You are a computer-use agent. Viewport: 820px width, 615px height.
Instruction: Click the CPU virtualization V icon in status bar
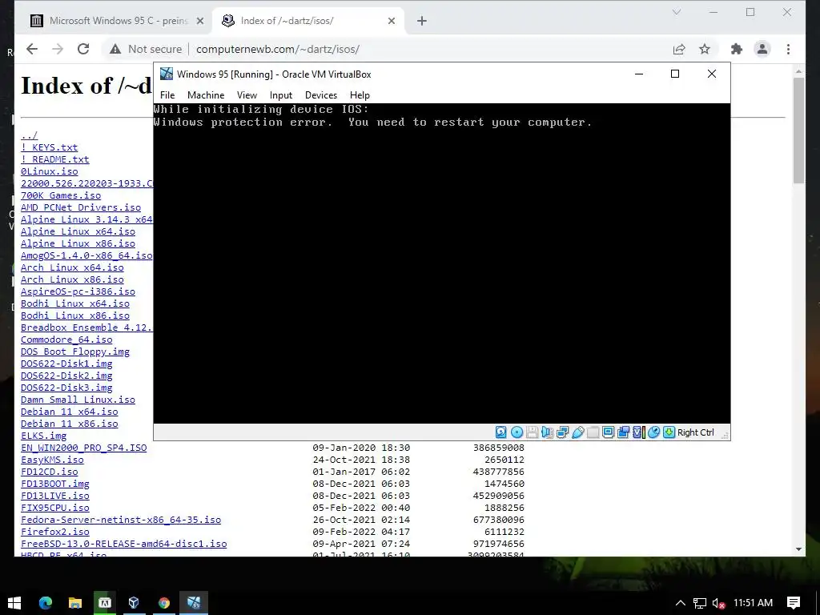[x=638, y=432]
